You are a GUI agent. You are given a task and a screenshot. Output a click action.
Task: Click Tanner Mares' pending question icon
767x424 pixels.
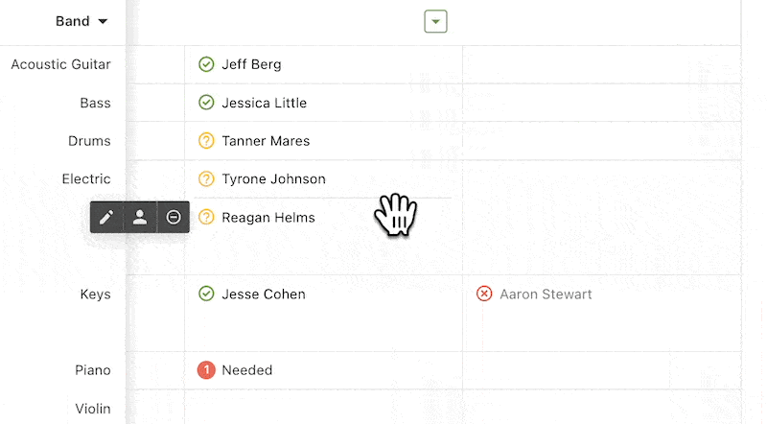pyautogui.click(x=206, y=140)
